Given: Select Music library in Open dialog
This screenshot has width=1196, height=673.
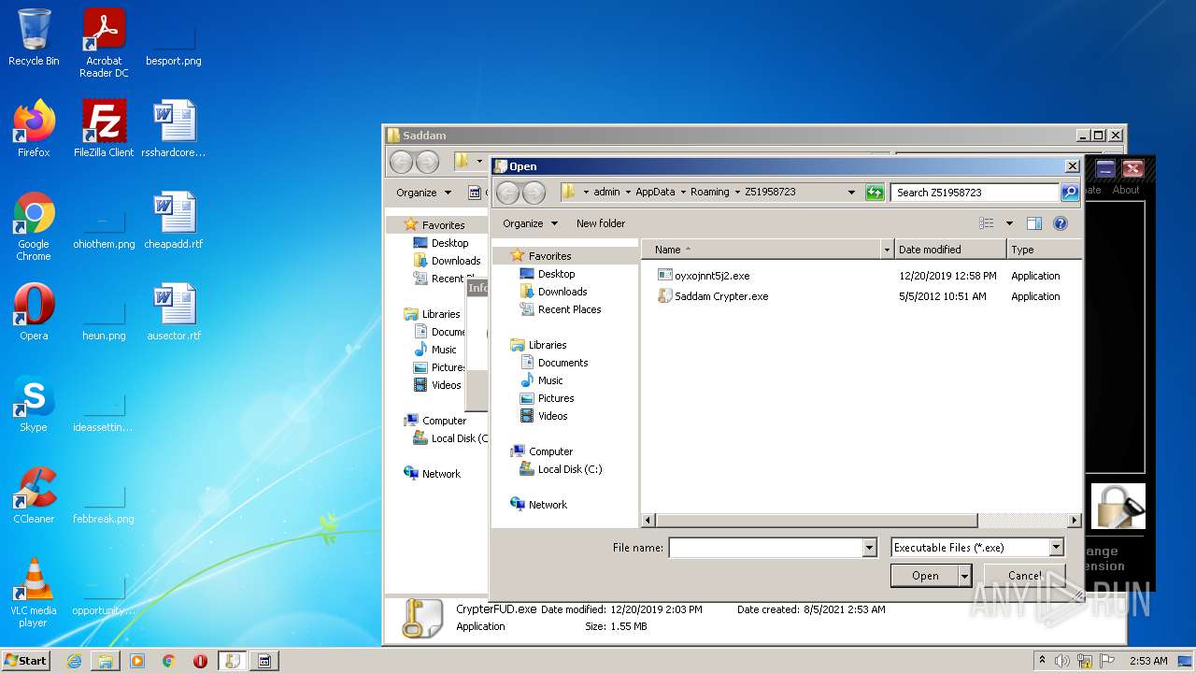Looking at the screenshot, I should click(x=550, y=380).
